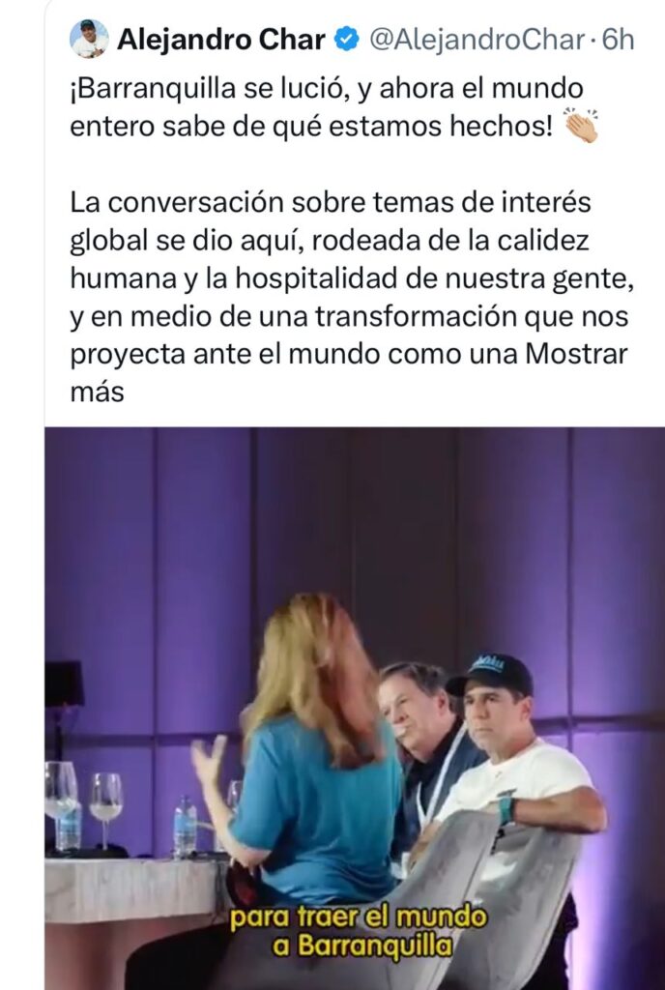Image resolution: width=665 pixels, height=990 pixels.
Task: Click the water bottle on the table
Action: 185,827
